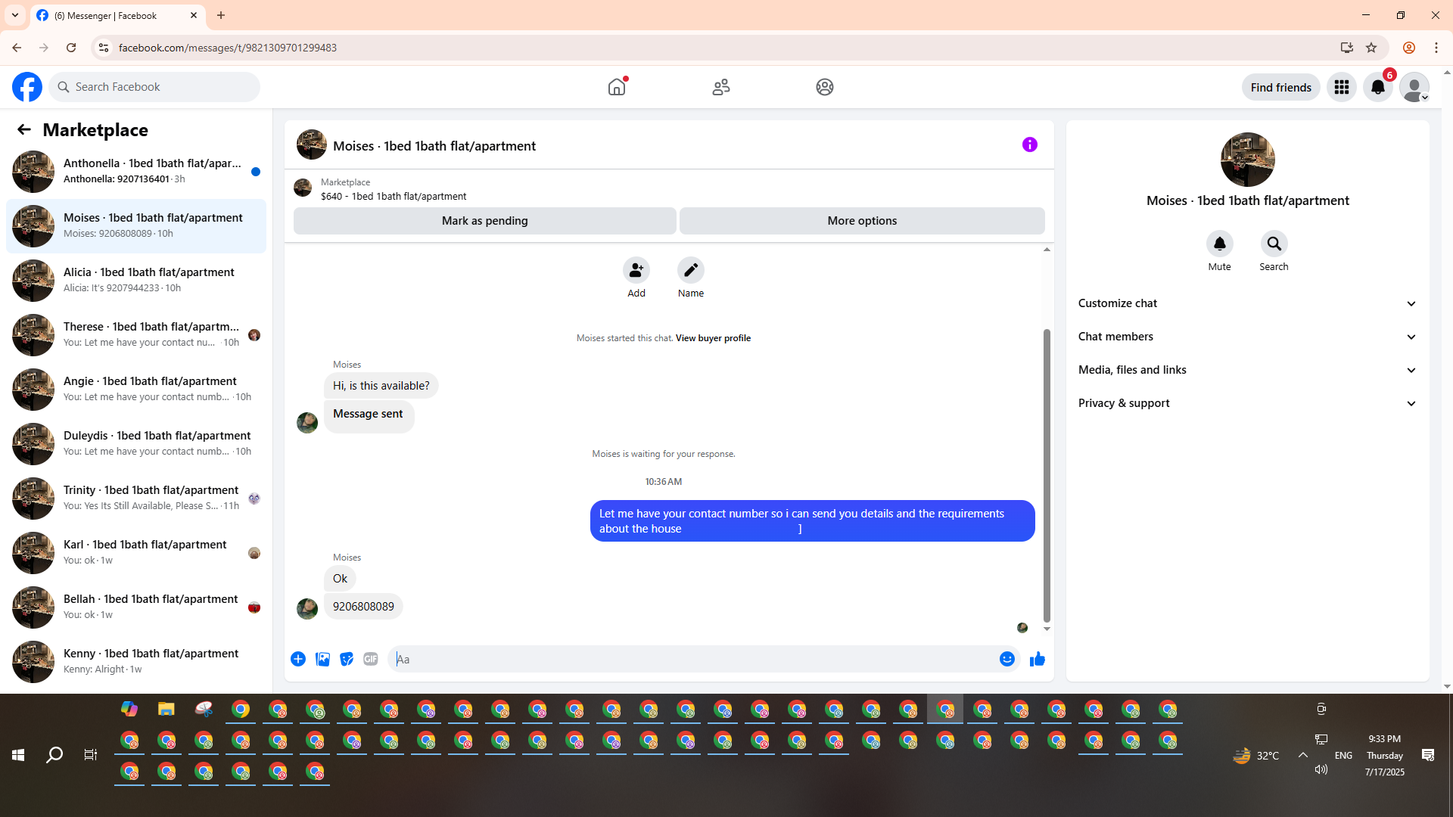Attach a photo file icon
This screenshot has width=1453, height=817.
coord(322,659)
